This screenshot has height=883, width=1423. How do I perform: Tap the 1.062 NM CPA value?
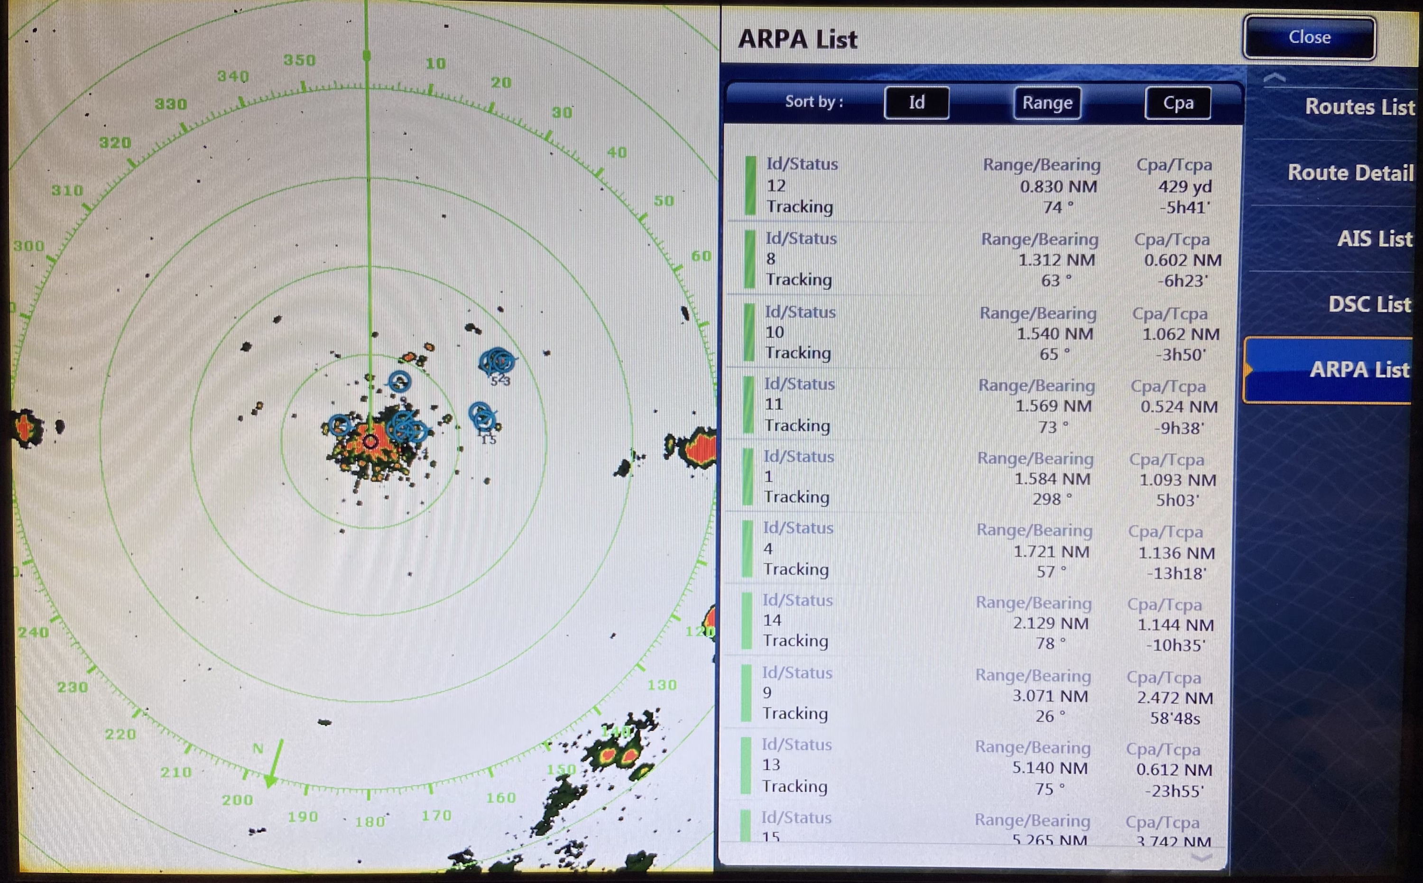(1181, 334)
